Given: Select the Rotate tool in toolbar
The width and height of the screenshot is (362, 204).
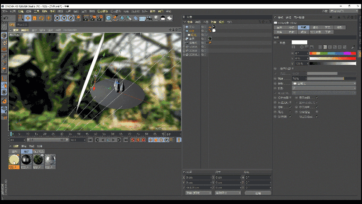Looking at the screenshot, I should pyautogui.click(x=41, y=18).
